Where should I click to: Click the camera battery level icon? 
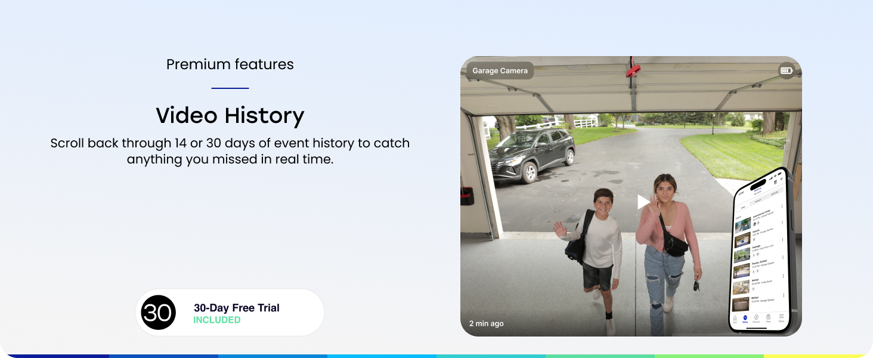point(786,71)
